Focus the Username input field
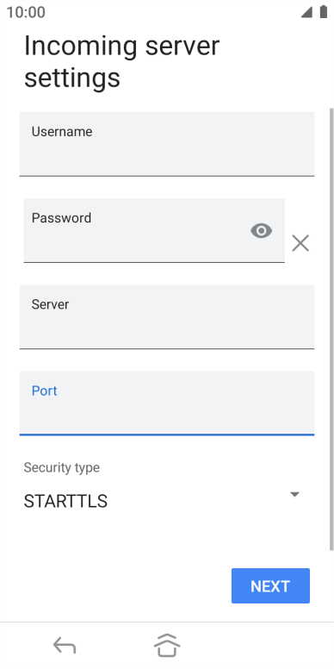 tap(167, 144)
